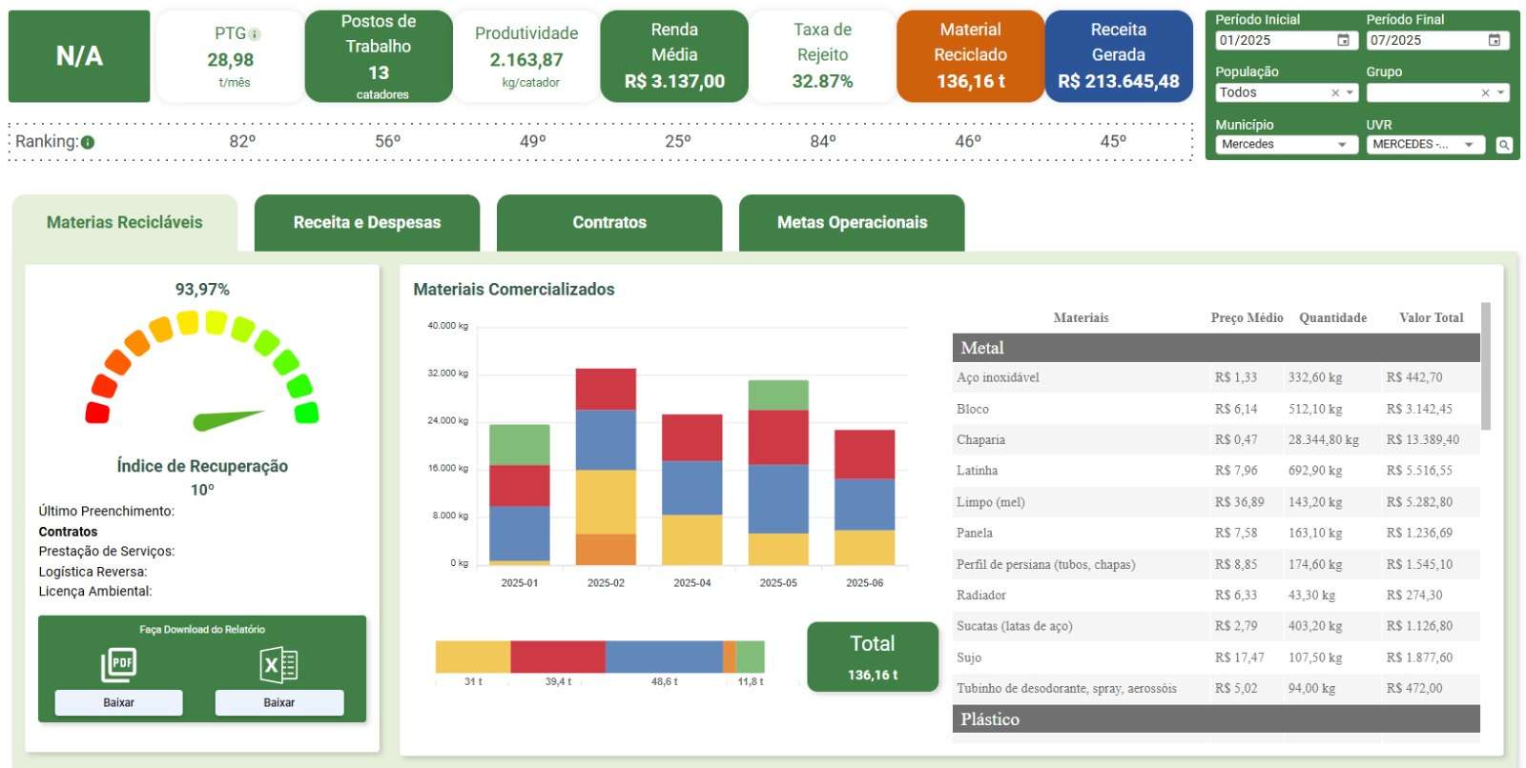Click the Ranking info icon
1526x768 pixels.
[x=88, y=142]
